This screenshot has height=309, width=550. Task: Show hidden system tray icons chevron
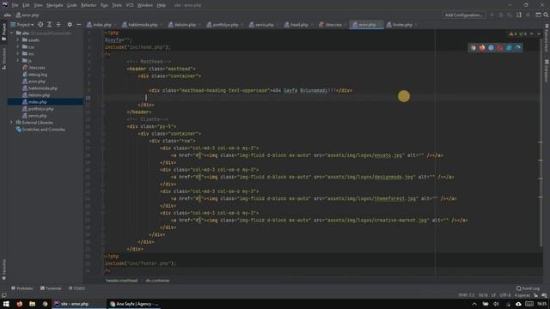pos(474,304)
